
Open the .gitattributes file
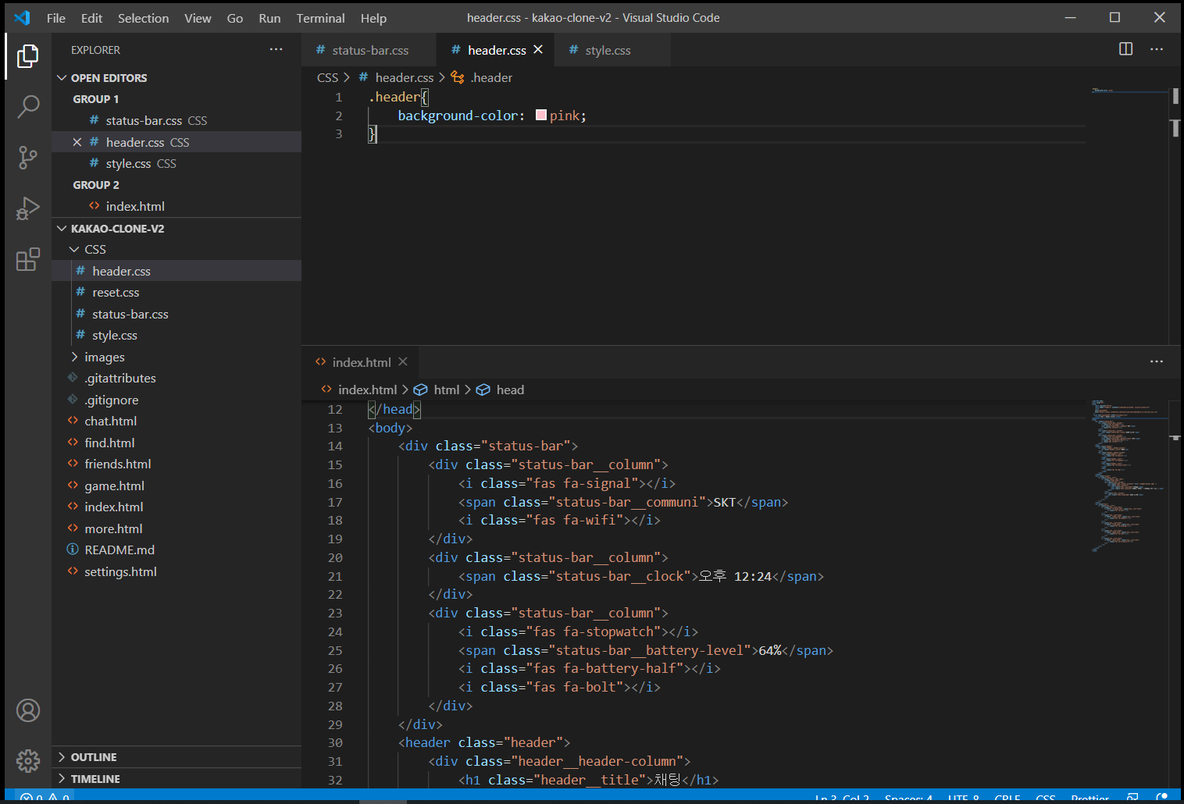pyautogui.click(x=177, y=378)
